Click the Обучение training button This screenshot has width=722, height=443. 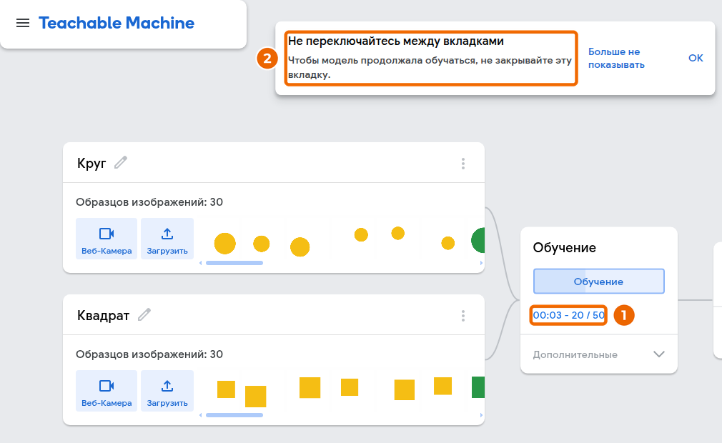tap(598, 281)
